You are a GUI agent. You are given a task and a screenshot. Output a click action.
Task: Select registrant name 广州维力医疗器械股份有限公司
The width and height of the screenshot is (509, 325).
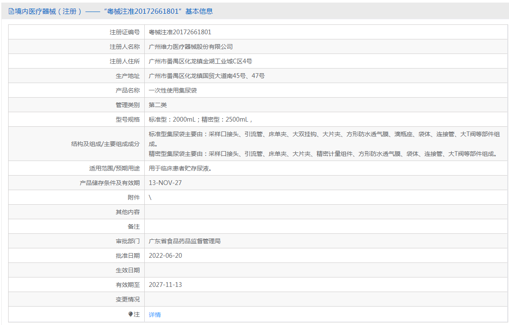tap(191, 47)
